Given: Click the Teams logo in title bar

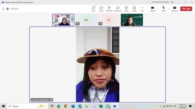Looking at the screenshot, I should [x=3, y=2].
